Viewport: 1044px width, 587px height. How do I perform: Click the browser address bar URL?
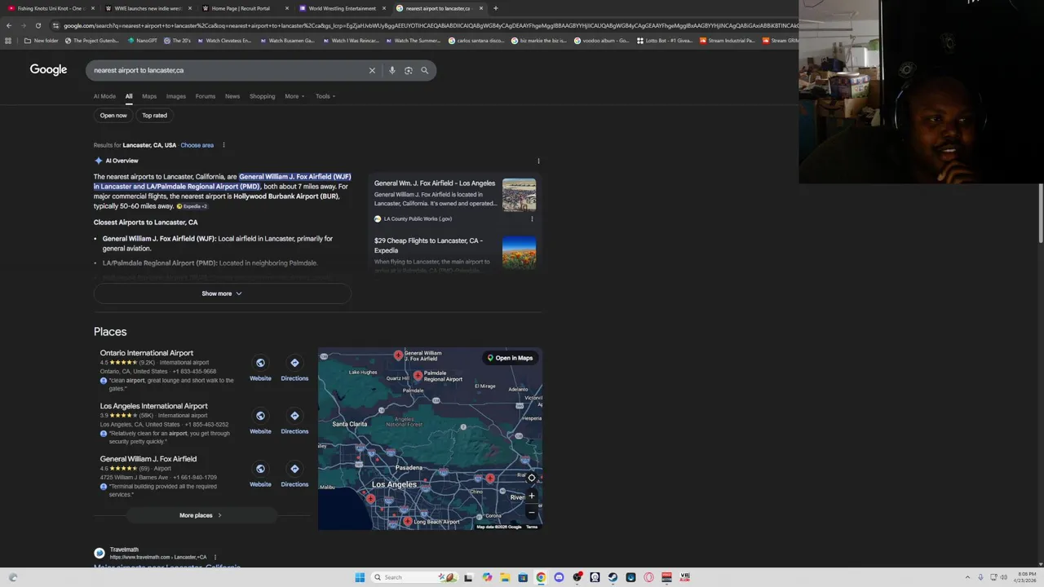[424, 25]
